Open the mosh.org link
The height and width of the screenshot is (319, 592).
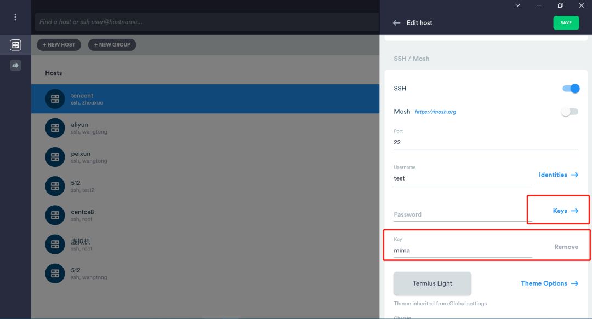[x=435, y=112]
